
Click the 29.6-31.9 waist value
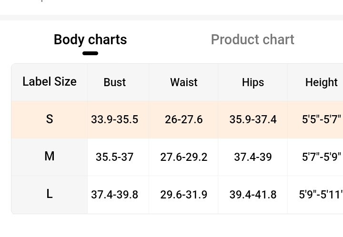[x=184, y=195]
